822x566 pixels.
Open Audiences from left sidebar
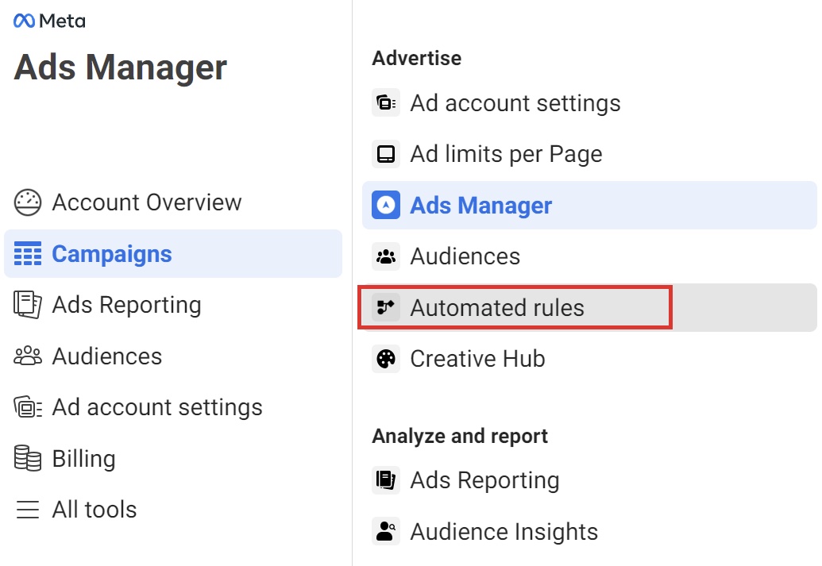173,356
